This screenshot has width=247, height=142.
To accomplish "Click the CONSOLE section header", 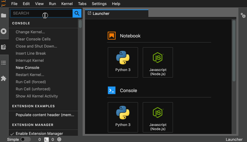I will pyautogui.click(x=21, y=23).
